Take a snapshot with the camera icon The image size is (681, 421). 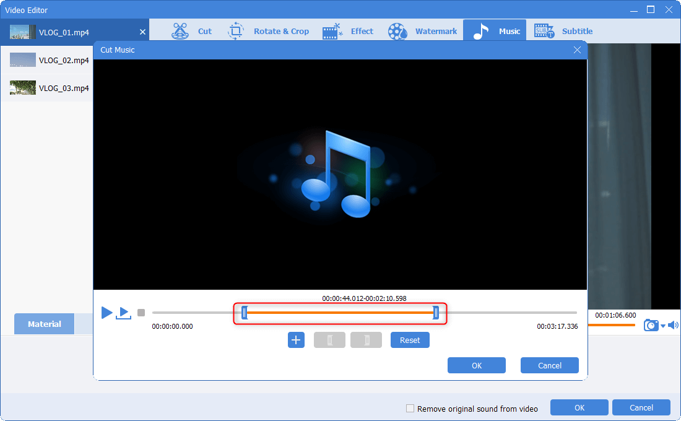pyautogui.click(x=650, y=325)
